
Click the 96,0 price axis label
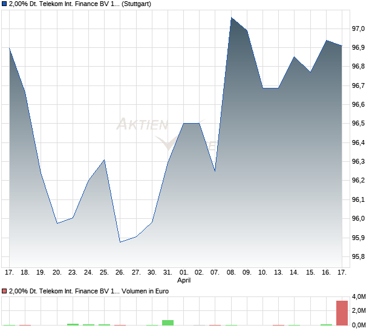pyautogui.click(x=358, y=218)
